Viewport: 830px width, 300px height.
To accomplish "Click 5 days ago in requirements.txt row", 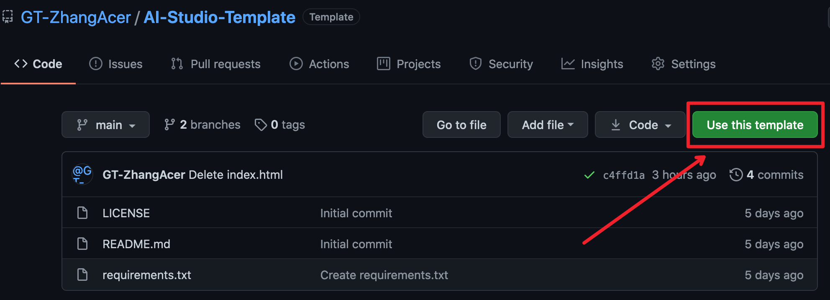I will [774, 275].
